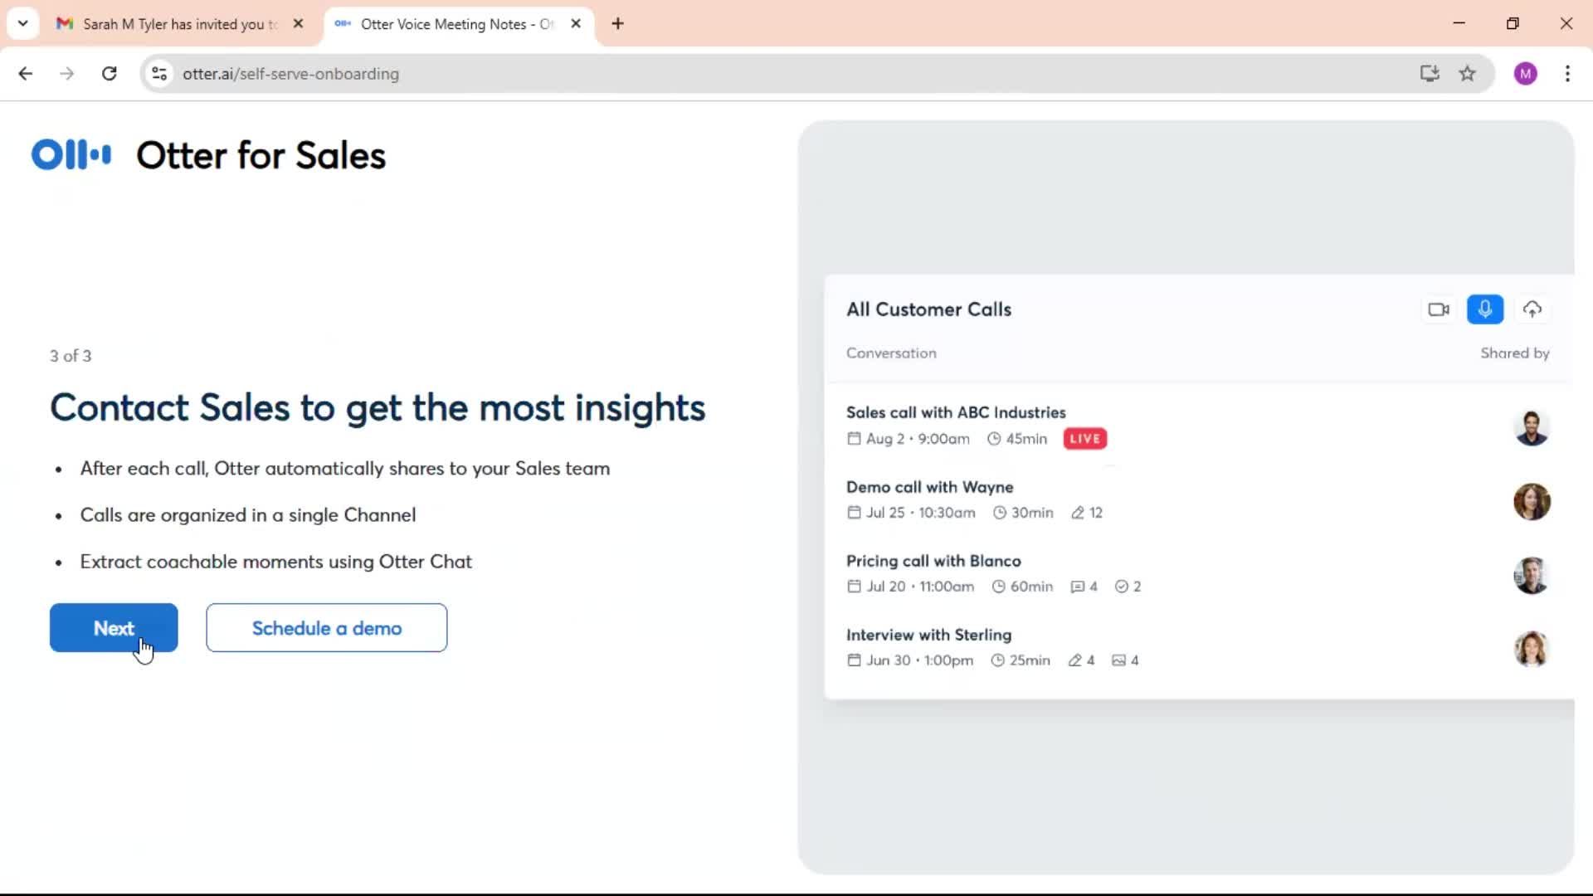Click the avatar for Pricing call with Blanco
This screenshot has width=1593, height=896.
pos(1532,576)
